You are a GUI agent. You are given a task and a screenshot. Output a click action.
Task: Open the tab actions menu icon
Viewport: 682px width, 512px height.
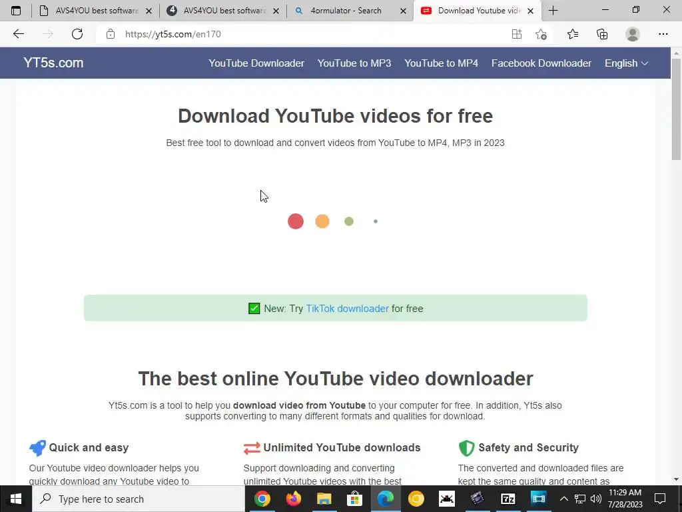click(x=16, y=11)
